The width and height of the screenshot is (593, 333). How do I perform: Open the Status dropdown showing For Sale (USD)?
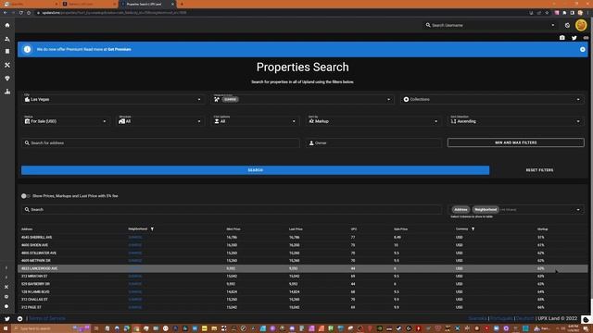point(66,121)
